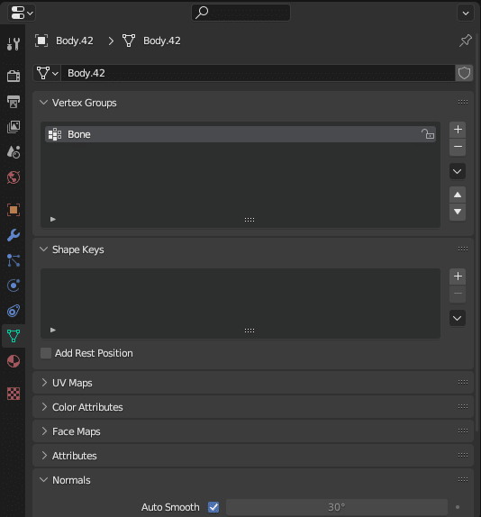The image size is (481, 517).
Task: Open the vertex group specials dropdown
Action: 458,171
